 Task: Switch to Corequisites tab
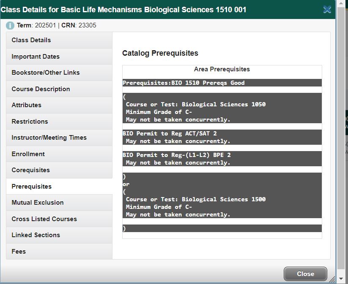[x=59, y=170]
